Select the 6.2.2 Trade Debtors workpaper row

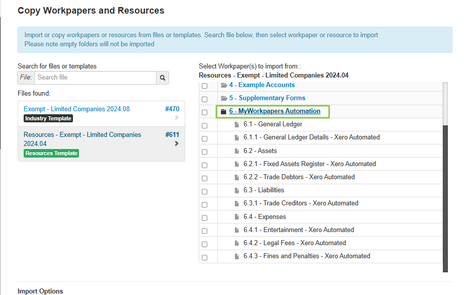299,177
